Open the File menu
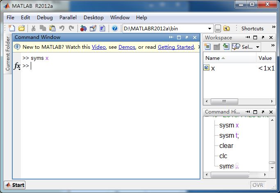Viewport: 280px width, 193px height. 10,18
